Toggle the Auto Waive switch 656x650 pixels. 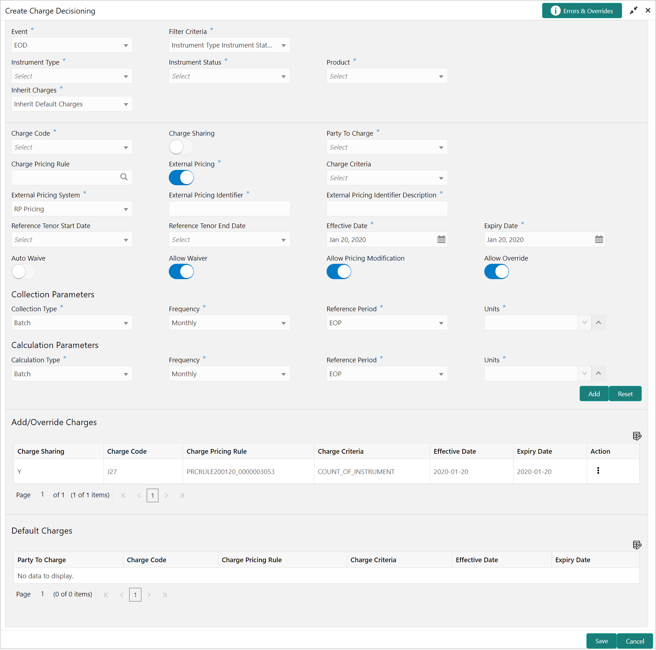24,272
